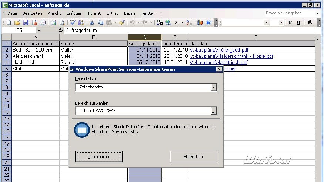Viewport: 324px width, 182px height.
Task: Open the Paste options dropdown arrow
Action: [115, 22]
